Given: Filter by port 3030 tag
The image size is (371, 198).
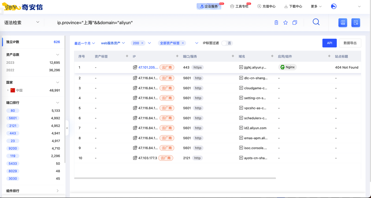Looking at the screenshot, I should (13, 178).
